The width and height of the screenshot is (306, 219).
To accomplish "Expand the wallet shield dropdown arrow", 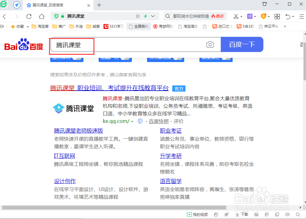I will point(269,17).
